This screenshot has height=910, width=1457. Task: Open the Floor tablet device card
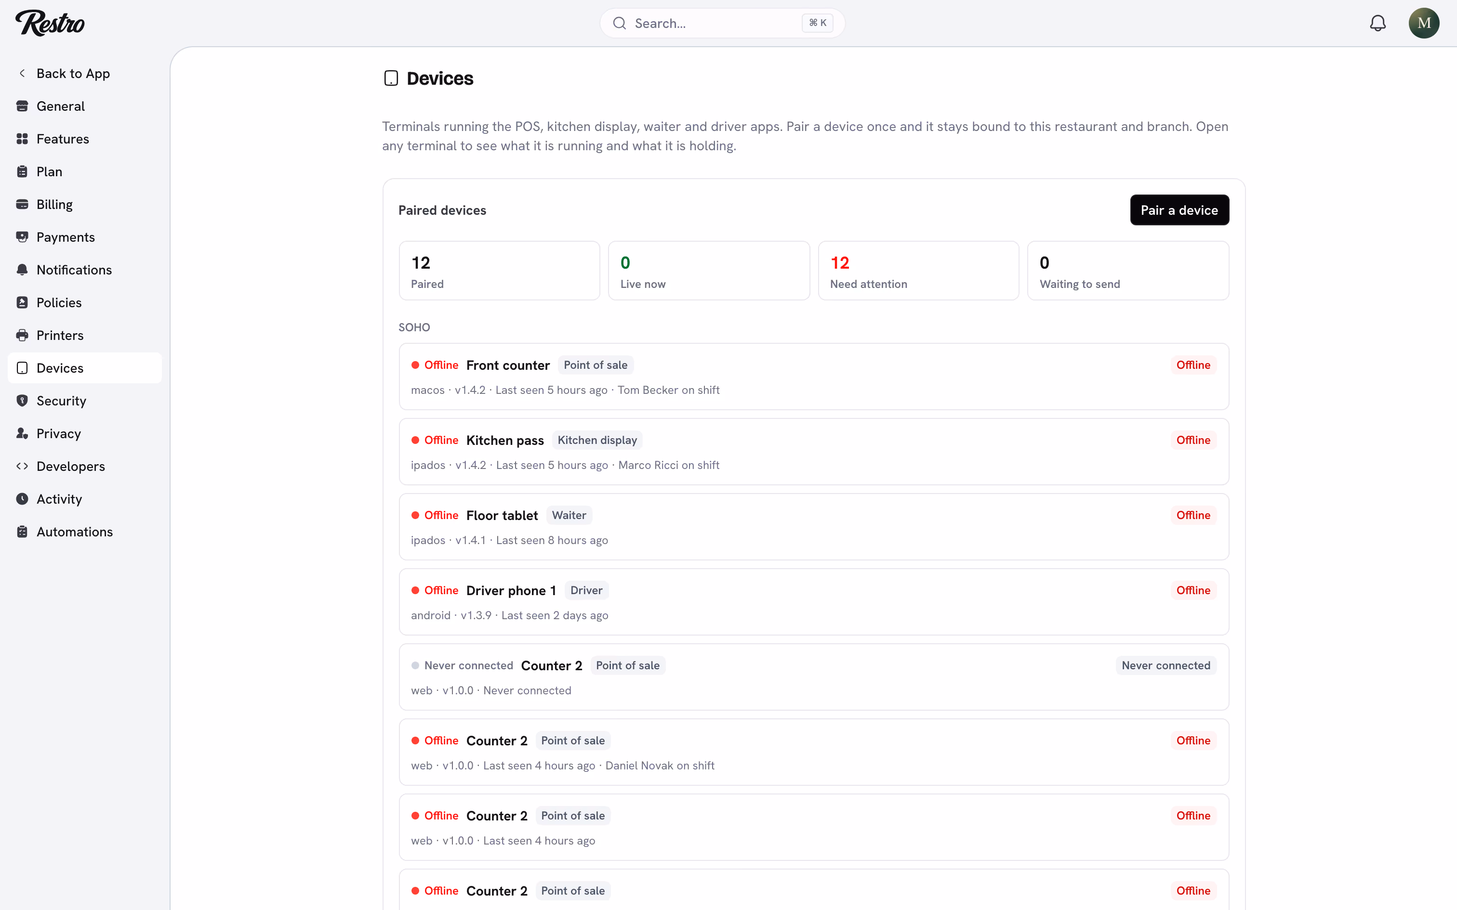tap(814, 527)
